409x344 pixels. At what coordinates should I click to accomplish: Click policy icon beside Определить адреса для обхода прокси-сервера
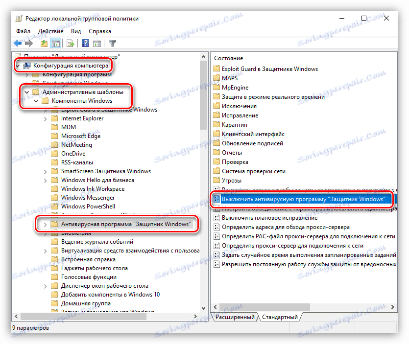(x=217, y=227)
